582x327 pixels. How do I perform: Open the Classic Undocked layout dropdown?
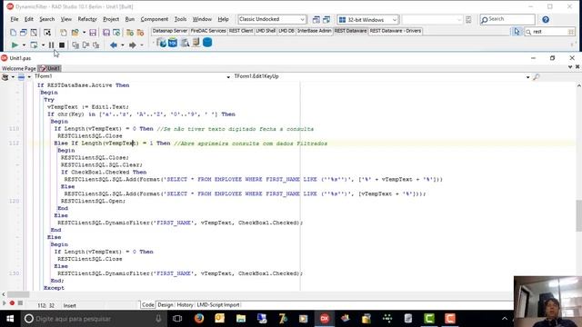(x=302, y=19)
